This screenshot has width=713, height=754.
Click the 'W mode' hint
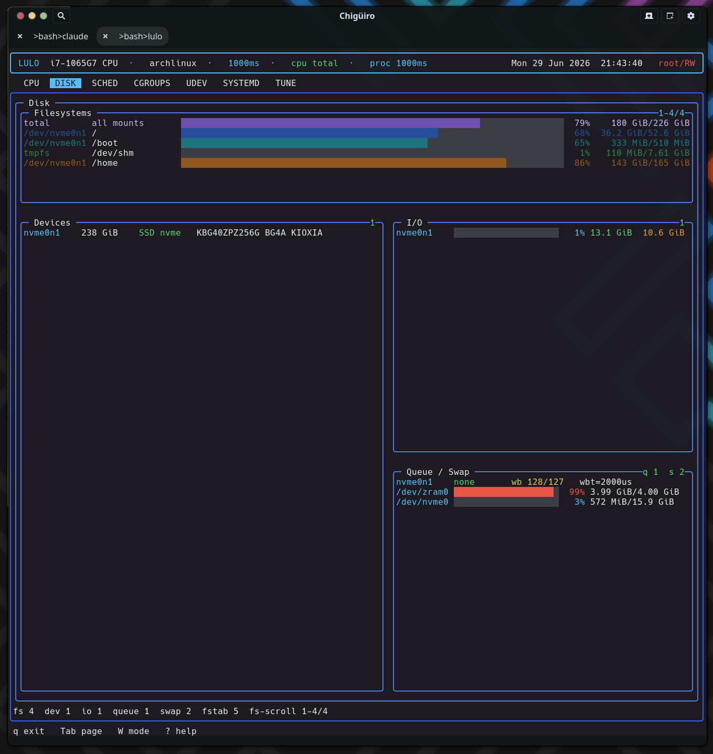click(x=134, y=731)
